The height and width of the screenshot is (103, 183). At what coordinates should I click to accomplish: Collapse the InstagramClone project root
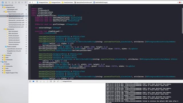tap(1, 5)
